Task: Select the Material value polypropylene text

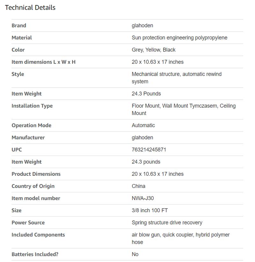Action: (179, 38)
